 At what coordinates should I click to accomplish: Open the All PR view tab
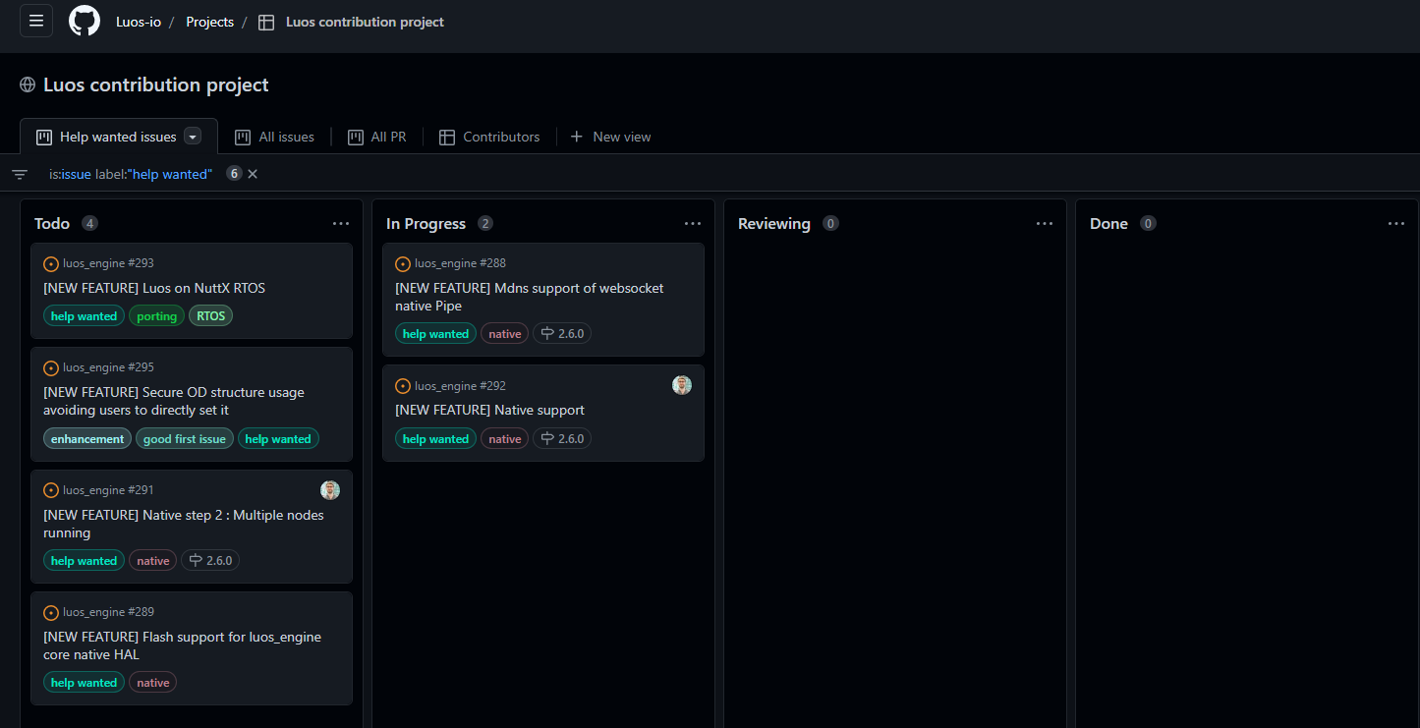[377, 137]
